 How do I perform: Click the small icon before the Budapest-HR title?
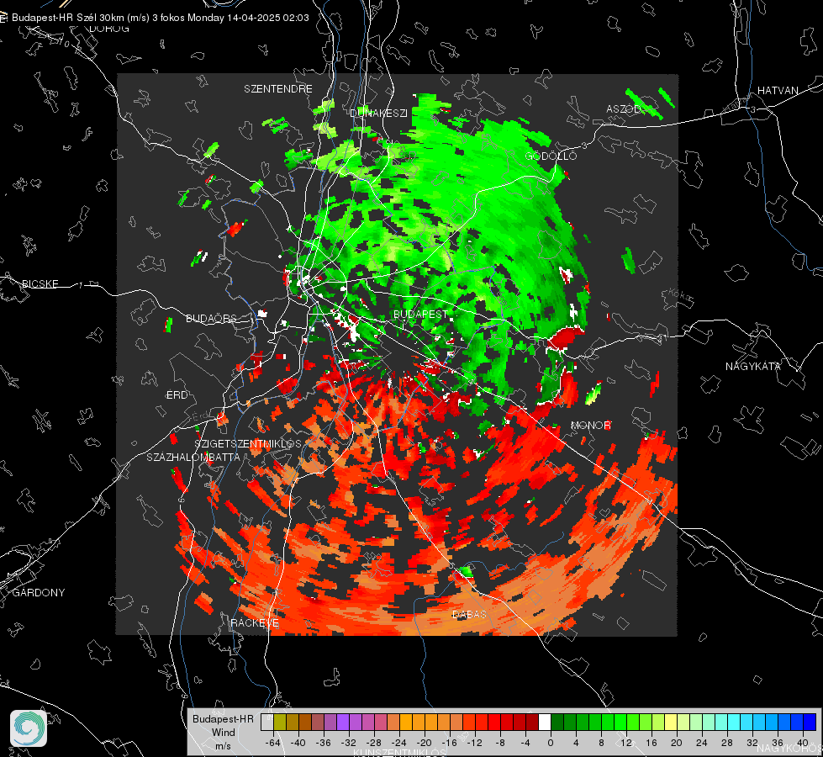pos(3,18)
